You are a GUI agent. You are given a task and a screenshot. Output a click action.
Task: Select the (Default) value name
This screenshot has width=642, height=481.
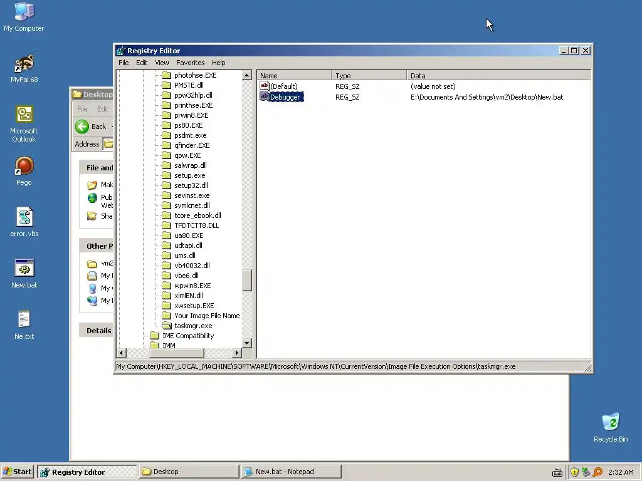click(x=284, y=86)
